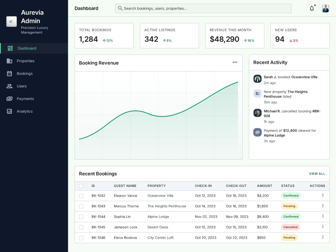Open notifications via the bell icon

312,8
